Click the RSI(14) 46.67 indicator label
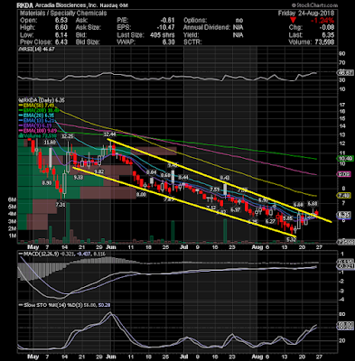 coord(36,50)
